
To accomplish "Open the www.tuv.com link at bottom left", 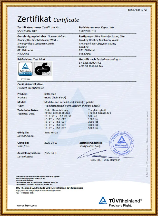I will pos(26,206).
